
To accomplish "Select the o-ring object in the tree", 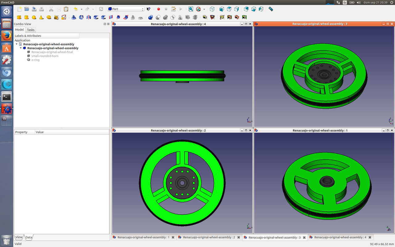I will tap(35, 60).
